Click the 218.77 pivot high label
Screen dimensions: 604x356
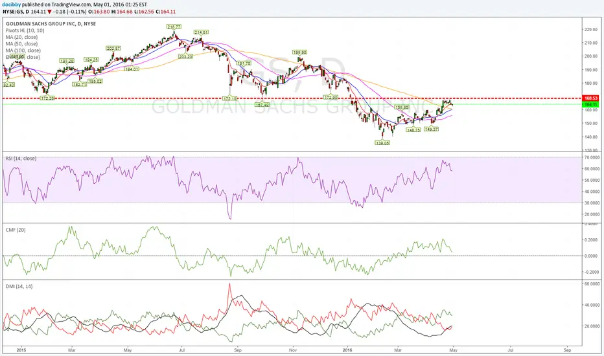[x=174, y=27]
